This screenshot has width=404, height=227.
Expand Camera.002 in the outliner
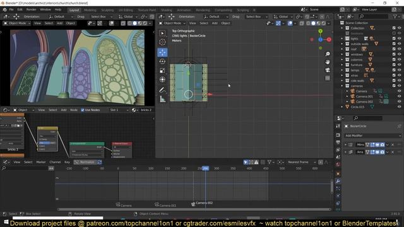347,102
